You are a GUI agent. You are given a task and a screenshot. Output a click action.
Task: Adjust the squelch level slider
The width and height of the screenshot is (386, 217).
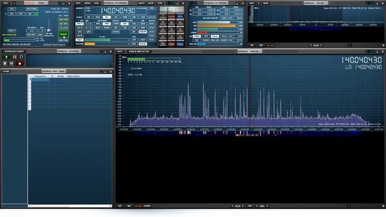pos(107,40)
